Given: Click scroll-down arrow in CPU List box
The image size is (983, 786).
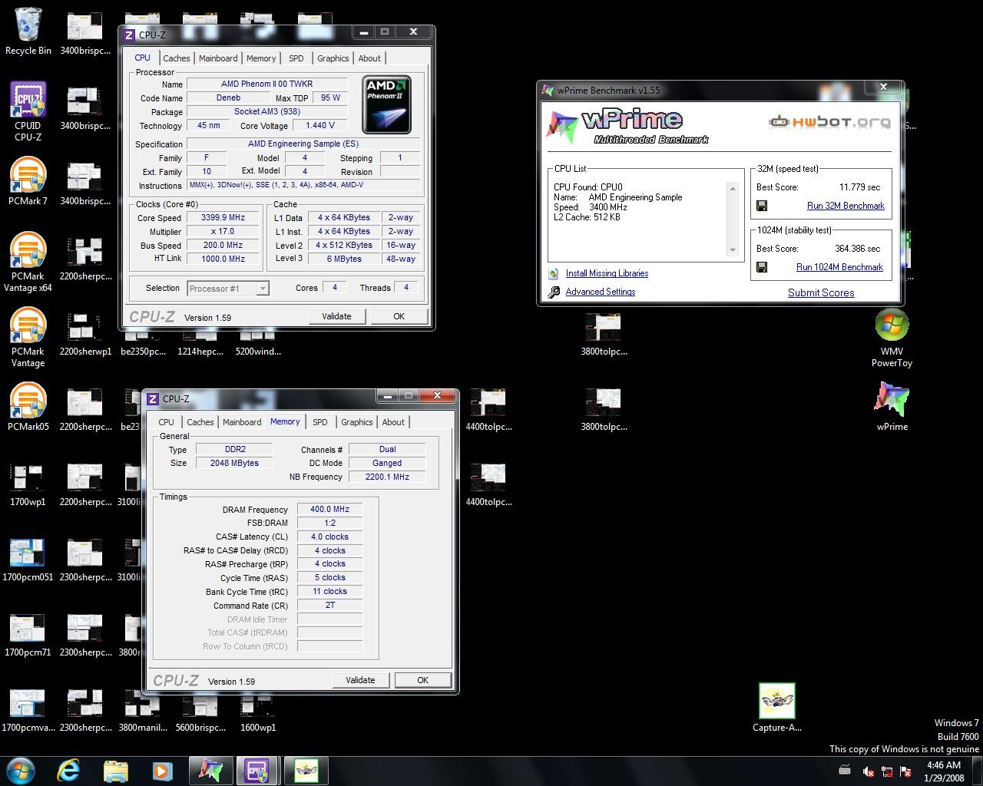Looking at the screenshot, I should tap(733, 249).
